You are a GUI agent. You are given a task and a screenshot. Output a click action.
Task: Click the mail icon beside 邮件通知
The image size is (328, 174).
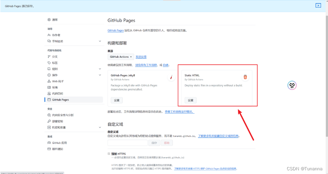coord(49,149)
